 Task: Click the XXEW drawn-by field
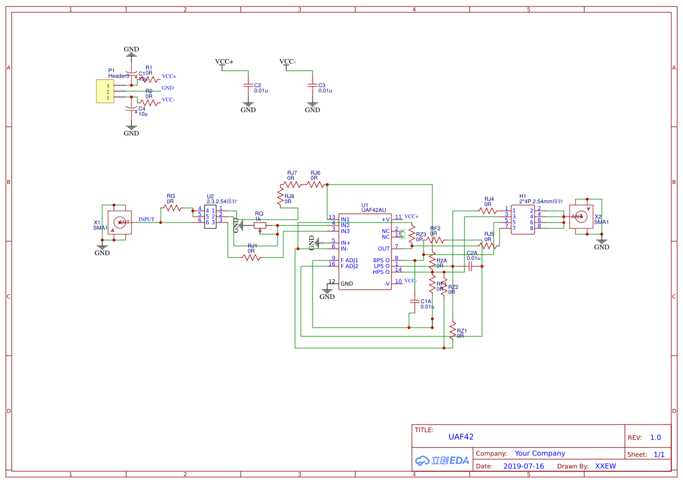point(605,466)
